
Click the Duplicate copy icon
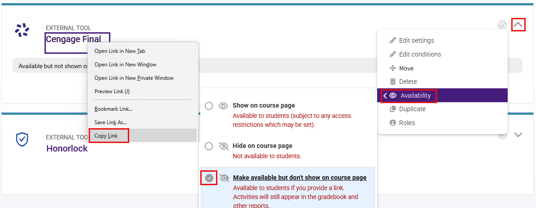tap(392, 109)
